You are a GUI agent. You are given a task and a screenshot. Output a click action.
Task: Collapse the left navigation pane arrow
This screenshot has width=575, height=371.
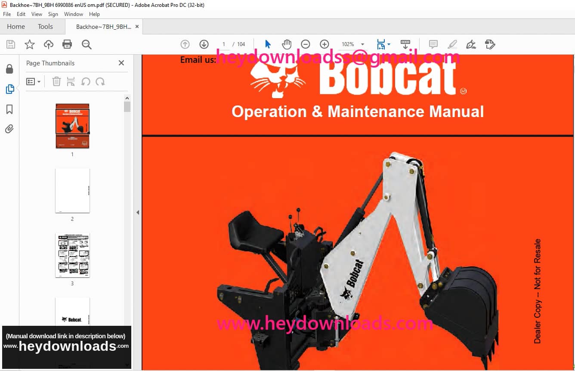coord(138,212)
